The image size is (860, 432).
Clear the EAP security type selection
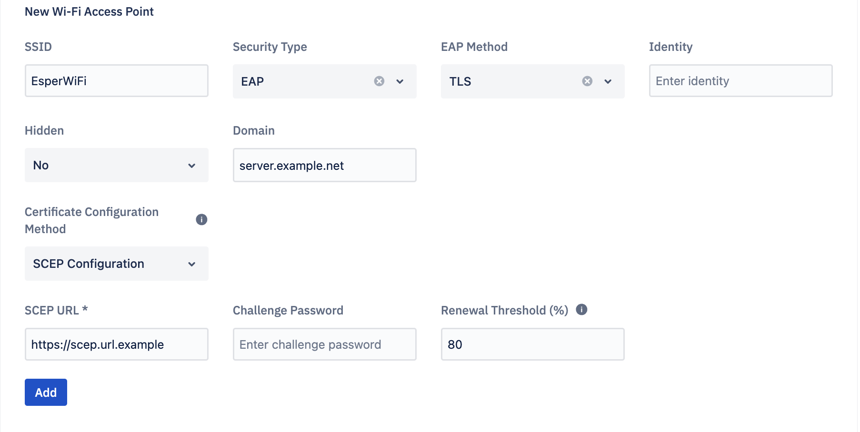click(x=379, y=81)
